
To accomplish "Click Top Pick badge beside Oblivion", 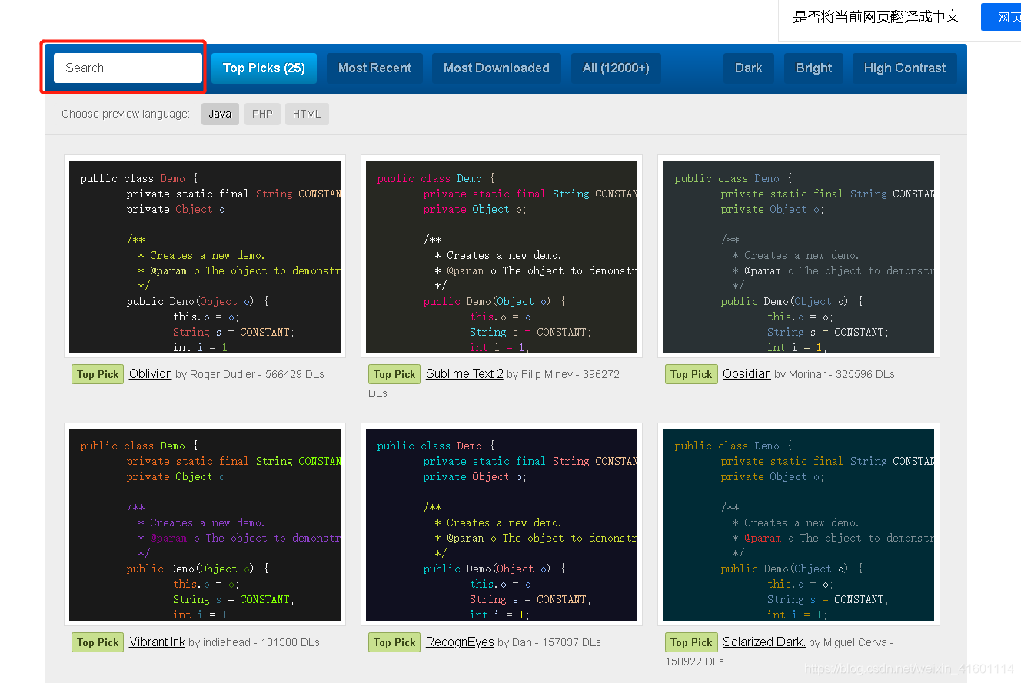I will click(x=98, y=374).
